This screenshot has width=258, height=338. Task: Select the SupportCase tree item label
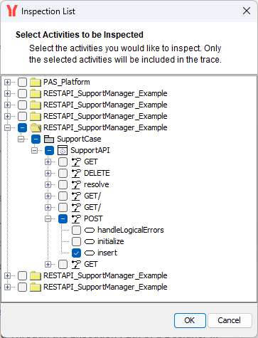79,139
